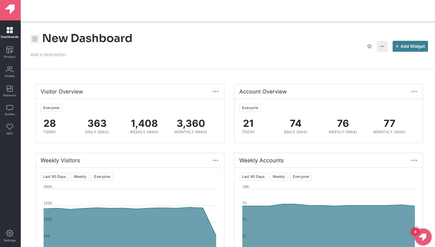Open the People section
The height and width of the screenshot is (247, 435).
coord(10,72)
